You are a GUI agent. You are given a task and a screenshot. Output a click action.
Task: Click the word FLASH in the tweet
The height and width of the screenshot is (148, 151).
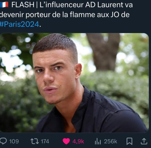point(23,5)
